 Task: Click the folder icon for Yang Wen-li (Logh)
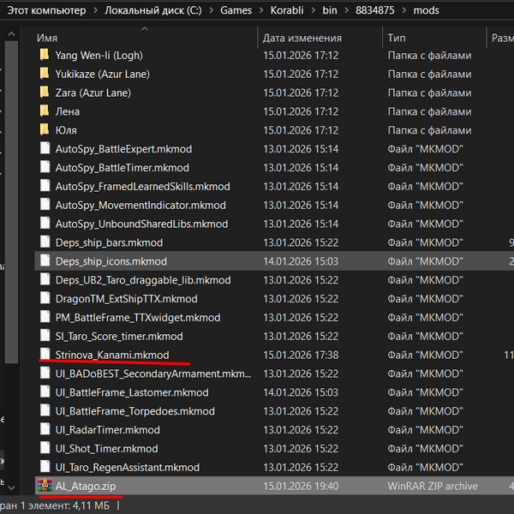[x=45, y=55]
